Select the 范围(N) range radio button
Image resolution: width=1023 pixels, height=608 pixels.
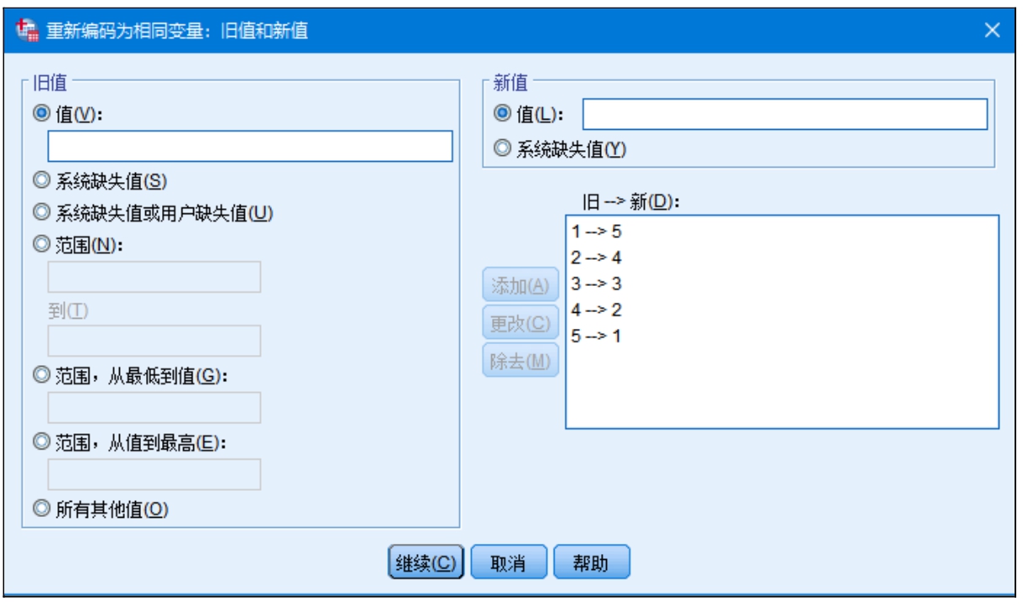point(40,245)
